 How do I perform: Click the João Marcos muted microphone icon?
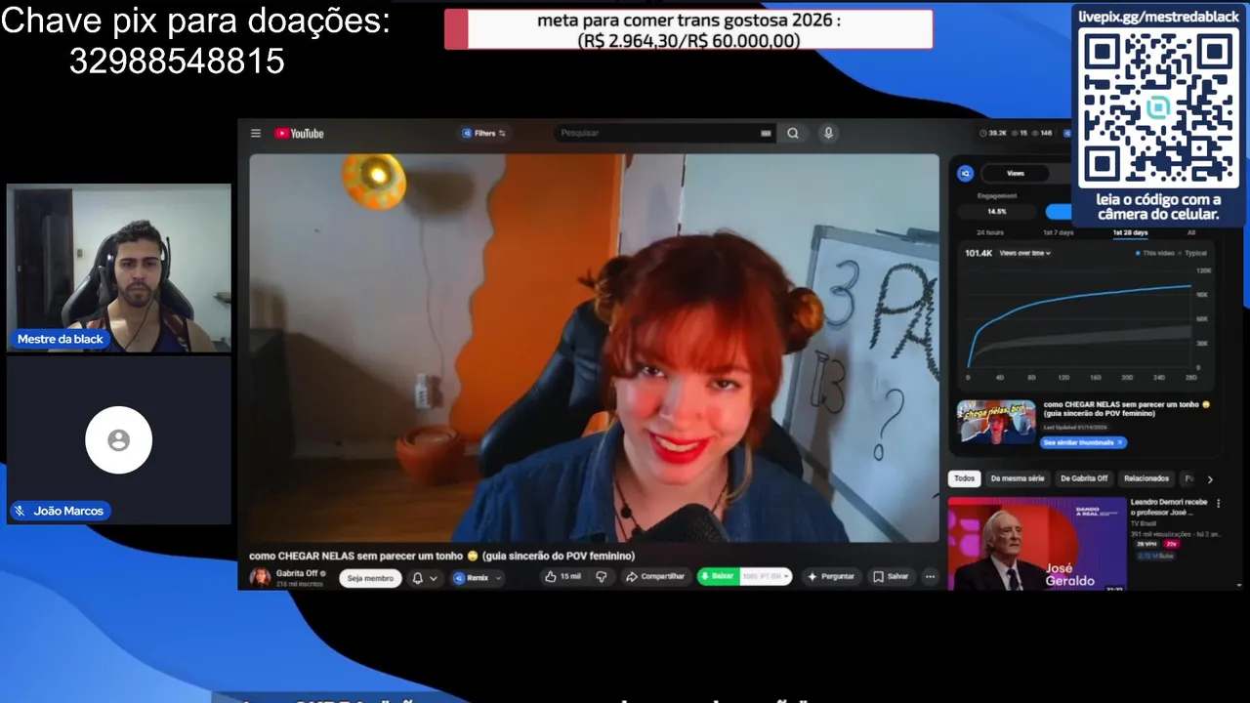point(20,511)
